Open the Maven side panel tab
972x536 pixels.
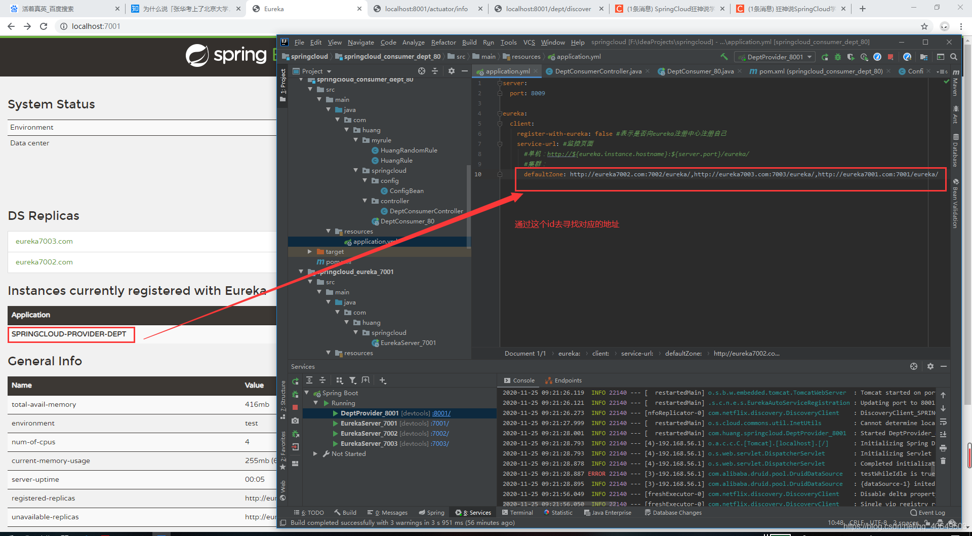pos(956,83)
